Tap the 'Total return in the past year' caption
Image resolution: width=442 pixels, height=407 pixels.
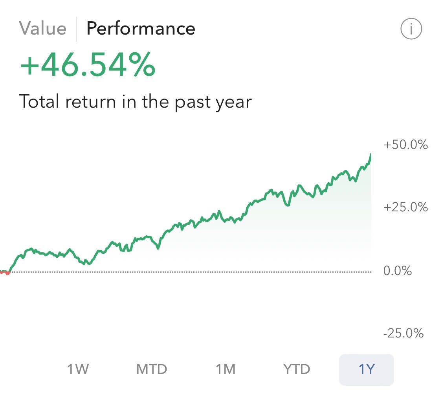(135, 102)
